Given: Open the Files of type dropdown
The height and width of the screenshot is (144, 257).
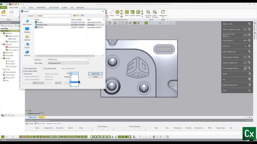Looking at the screenshot, I should point(88,63).
